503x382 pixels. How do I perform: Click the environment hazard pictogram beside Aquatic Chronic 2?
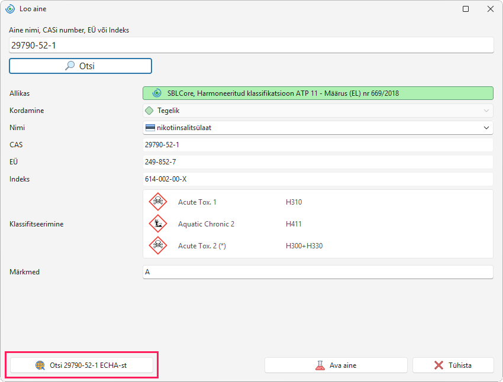point(158,224)
